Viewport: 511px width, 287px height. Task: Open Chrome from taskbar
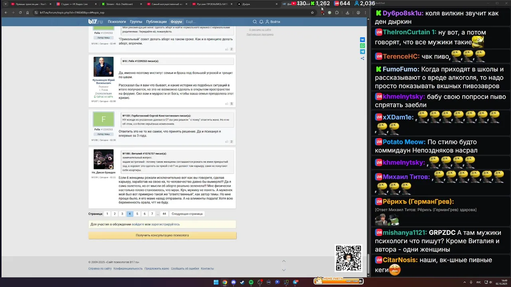[225, 282]
